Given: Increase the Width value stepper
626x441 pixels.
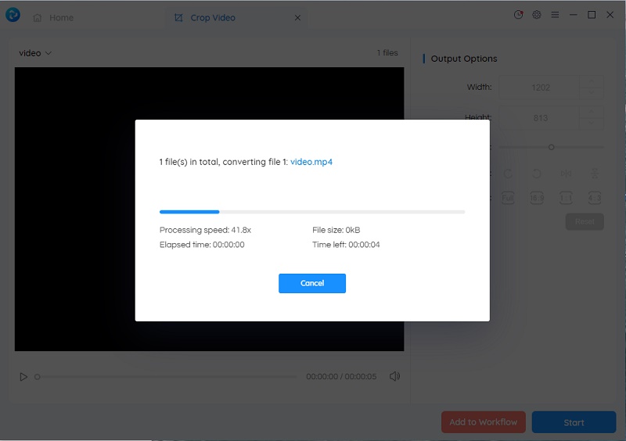Looking at the screenshot, I should 592,81.
